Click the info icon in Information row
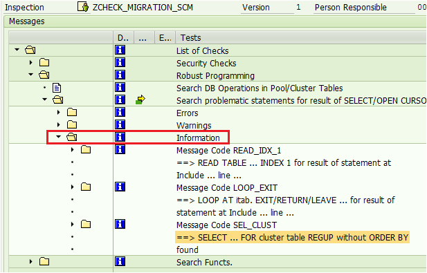The height and width of the screenshot is (273, 427). [120, 137]
